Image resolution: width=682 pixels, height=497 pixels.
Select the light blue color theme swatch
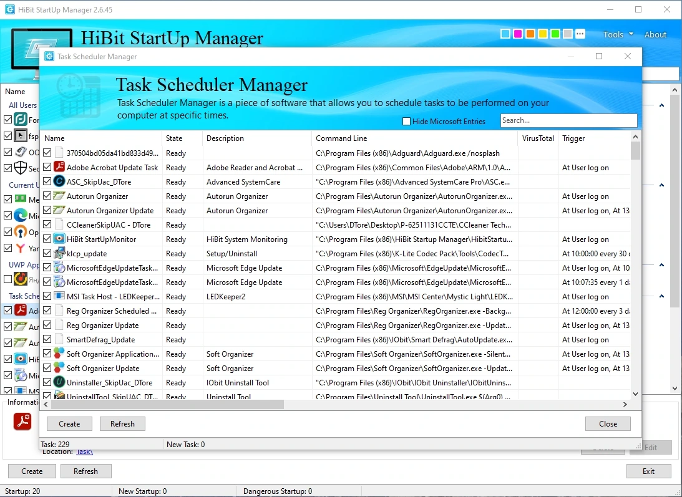pyautogui.click(x=505, y=34)
